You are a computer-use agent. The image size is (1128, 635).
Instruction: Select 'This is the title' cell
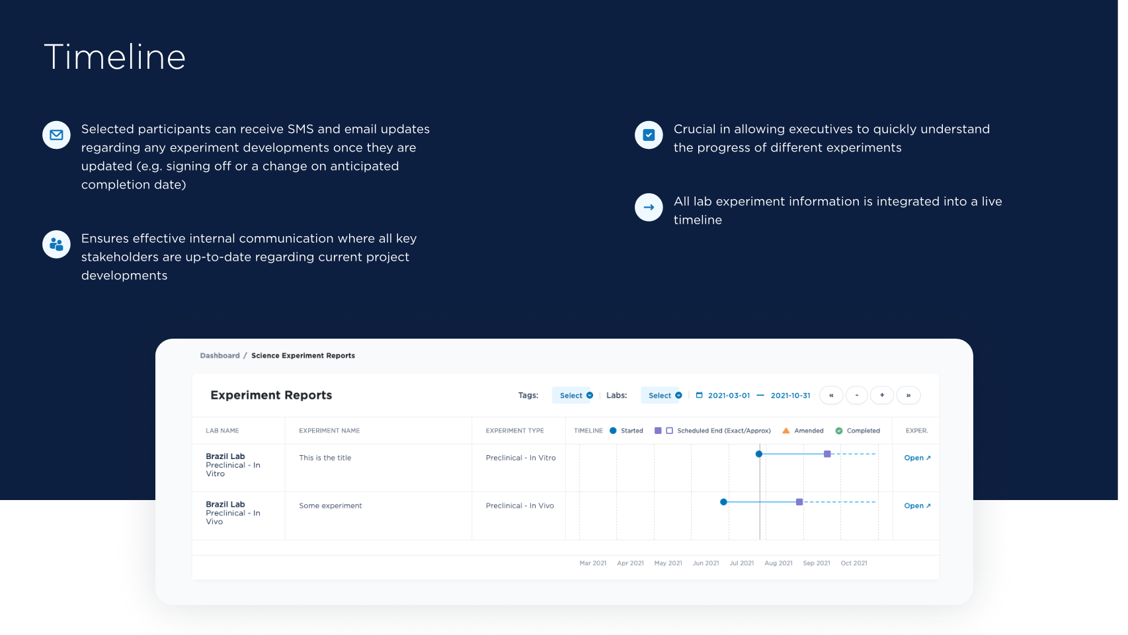[325, 458]
